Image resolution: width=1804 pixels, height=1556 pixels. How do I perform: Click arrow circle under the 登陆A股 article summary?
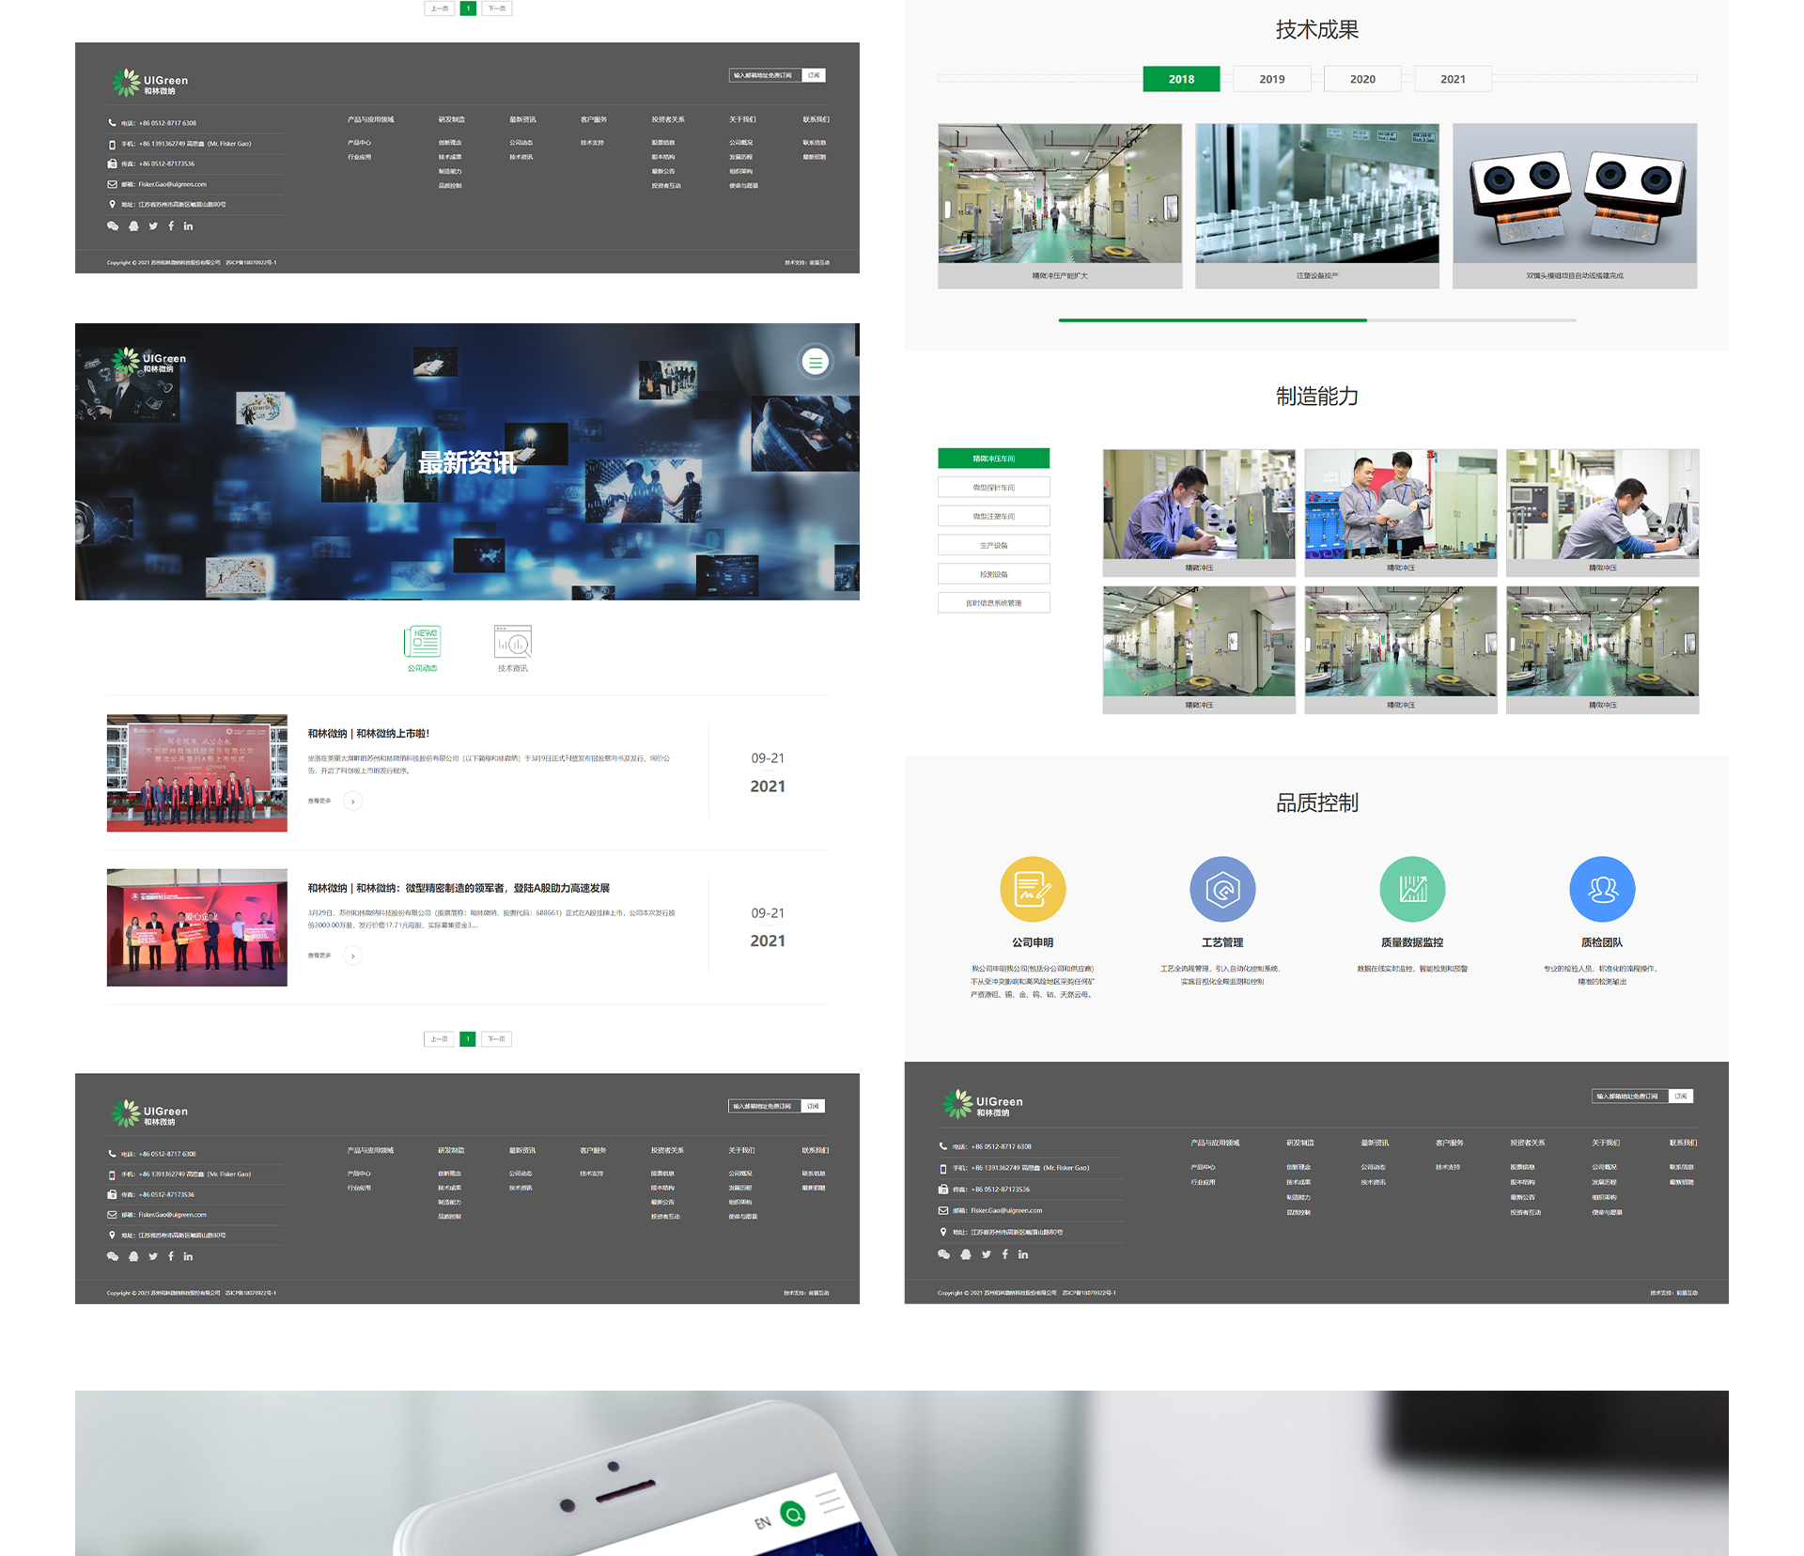pyautogui.click(x=352, y=956)
